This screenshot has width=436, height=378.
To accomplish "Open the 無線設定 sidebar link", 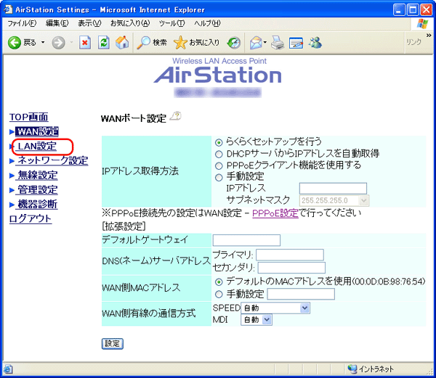I will pyautogui.click(x=38, y=176).
